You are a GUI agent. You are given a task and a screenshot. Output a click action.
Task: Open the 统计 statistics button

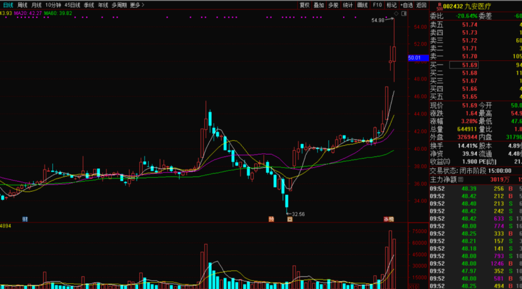[348, 5]
